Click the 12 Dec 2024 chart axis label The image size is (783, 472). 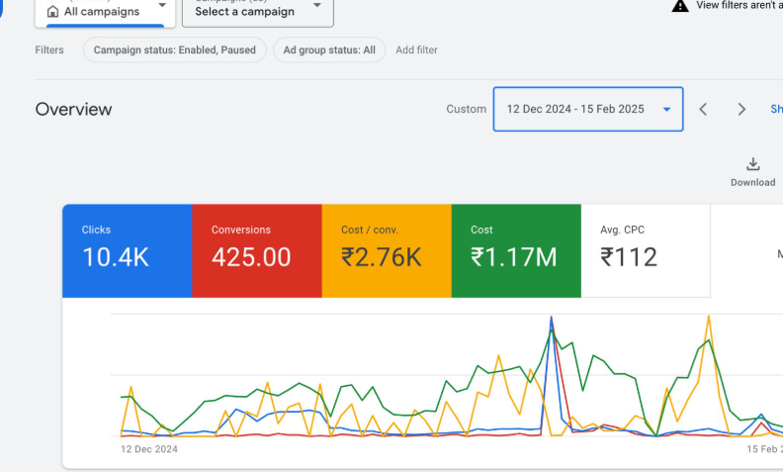click(149, 449)
